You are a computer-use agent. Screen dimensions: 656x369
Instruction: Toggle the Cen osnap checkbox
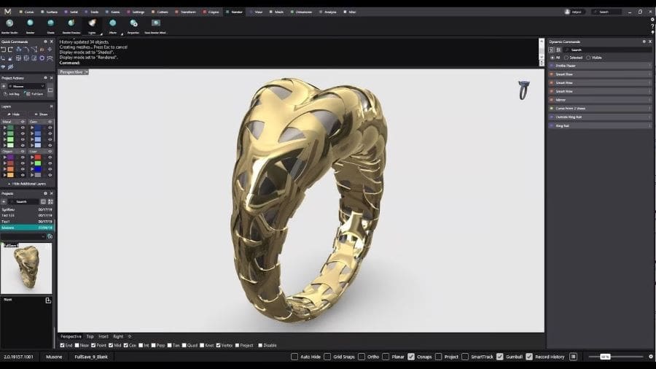pos(126,346)
